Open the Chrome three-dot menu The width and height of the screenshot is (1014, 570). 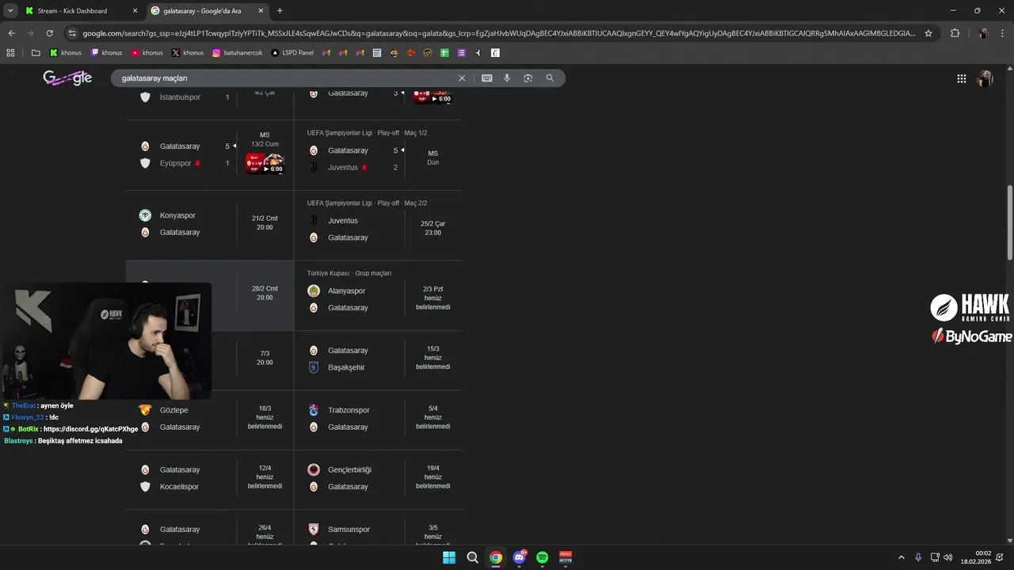(x=1003, y=33)
